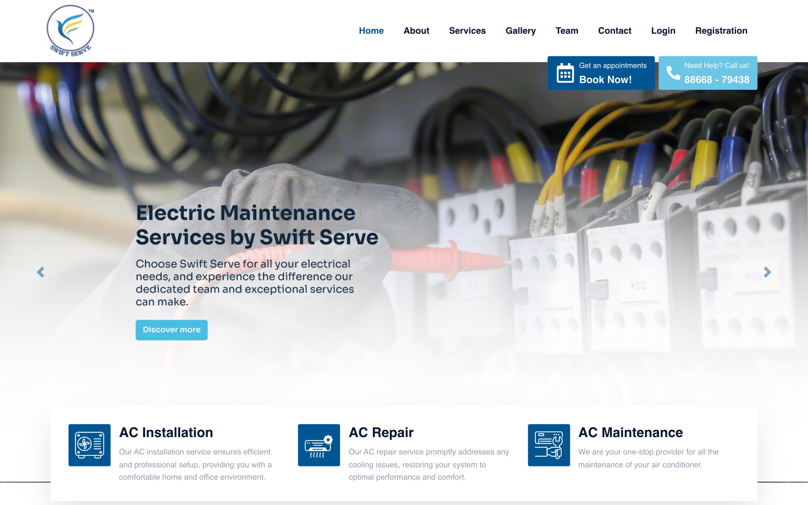Click the Discover more button
This screenshot has height=505, width=808.
pos(171,330)
